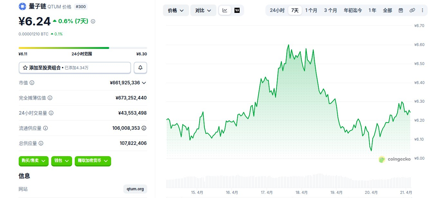Open the qtum.org website link
This screenshot has height=198, width=438.
[x=135, y=189]
